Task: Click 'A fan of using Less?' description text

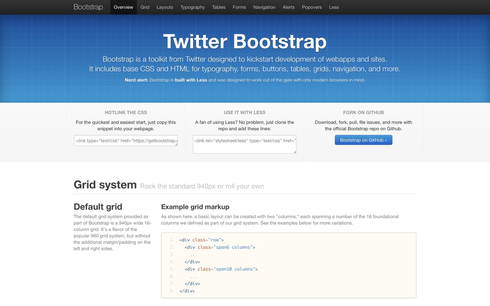Action: coord(245,125)
